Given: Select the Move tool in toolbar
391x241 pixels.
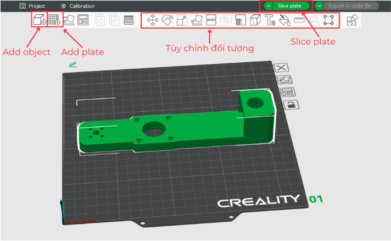Looking at the screenshot, I should [153, 21].
